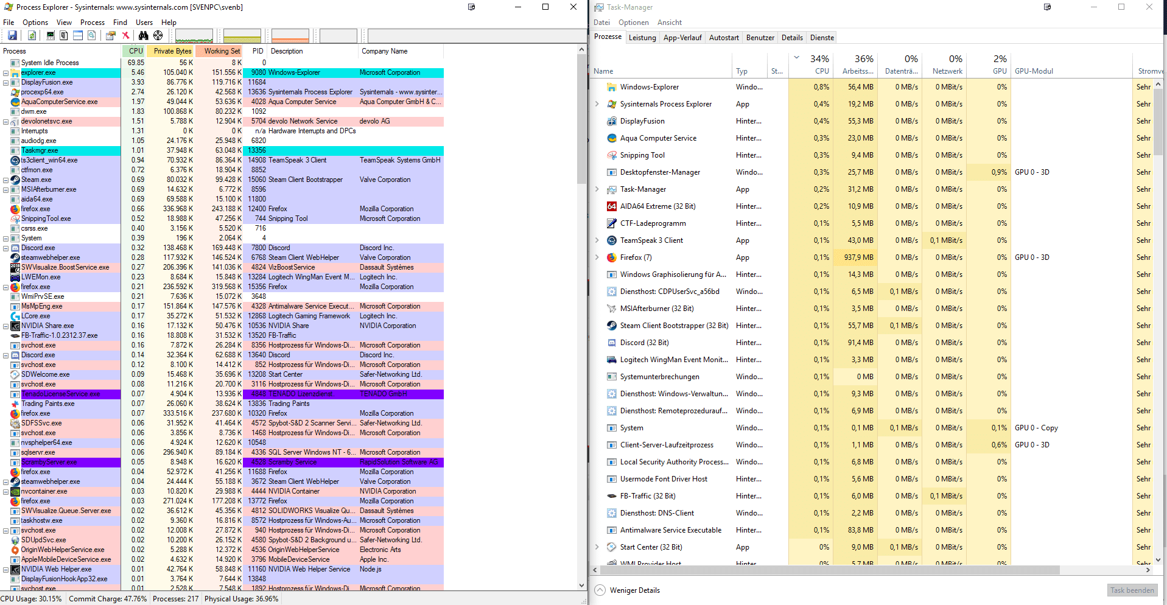Click the Steam.exe process icon
Screen dimensions: 1167x605
[15, 180]
